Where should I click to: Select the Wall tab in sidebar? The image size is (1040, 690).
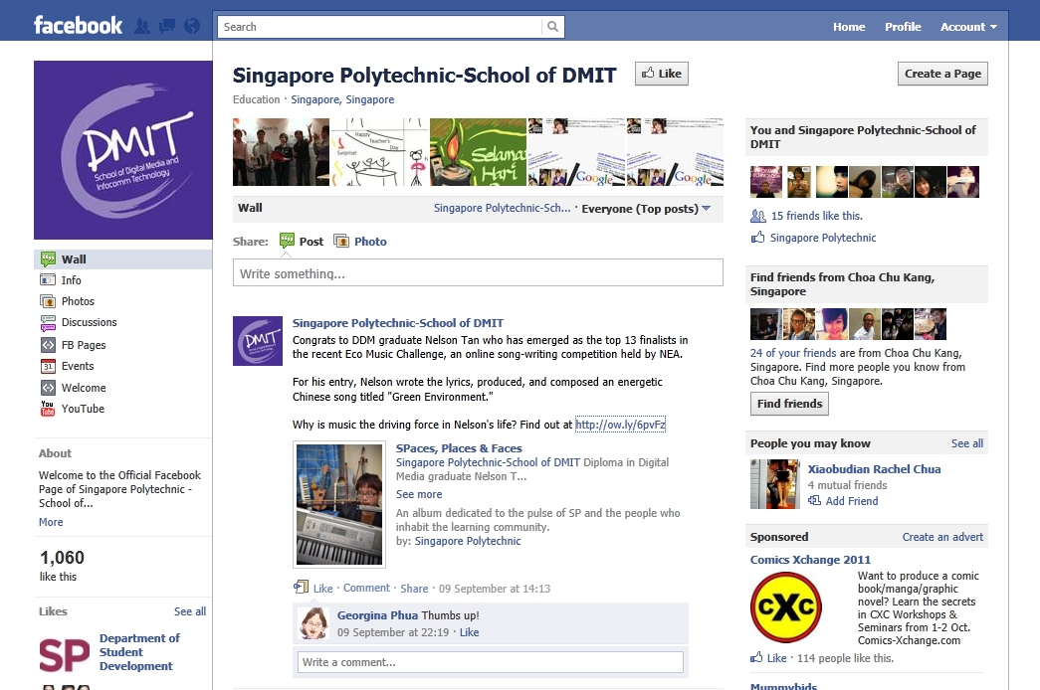point(123,259)
